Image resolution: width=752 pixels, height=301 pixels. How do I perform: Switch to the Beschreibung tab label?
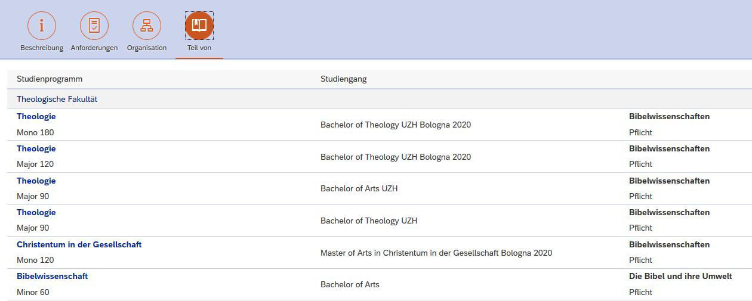coord(42,48)
